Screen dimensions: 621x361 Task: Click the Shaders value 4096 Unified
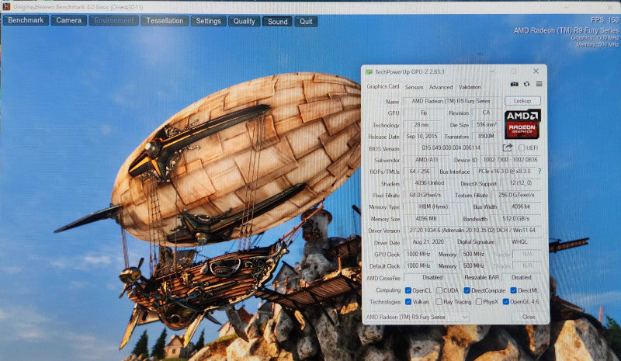429,183
